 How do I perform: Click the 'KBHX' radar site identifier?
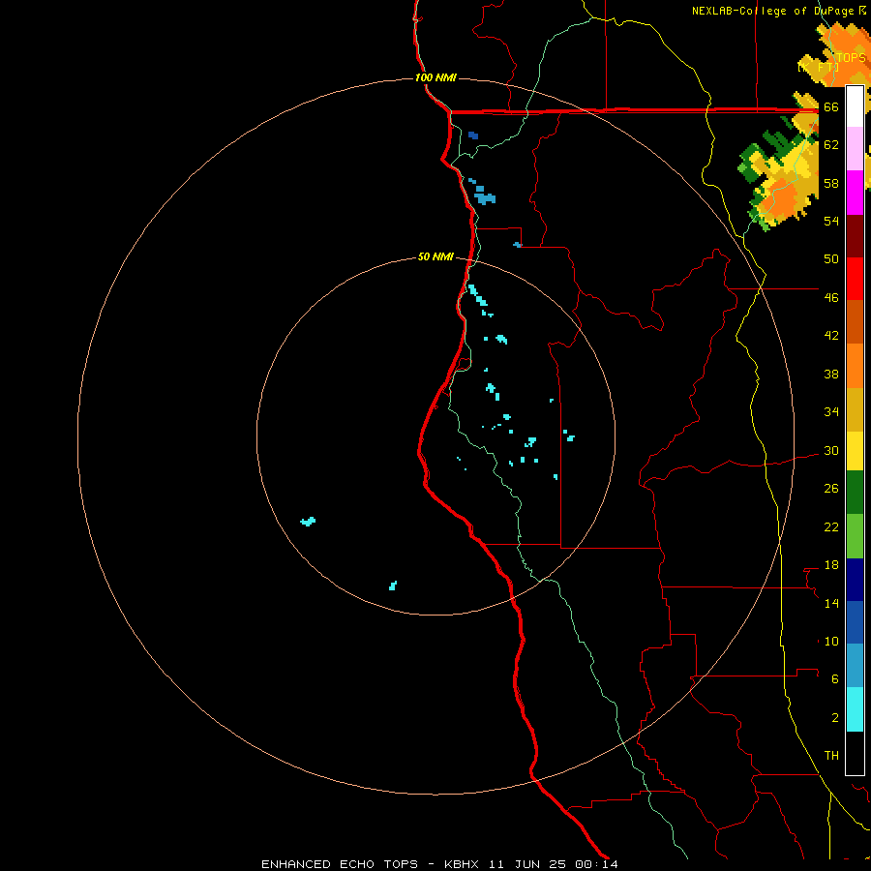pyautogui.click(x=464, y=864)
